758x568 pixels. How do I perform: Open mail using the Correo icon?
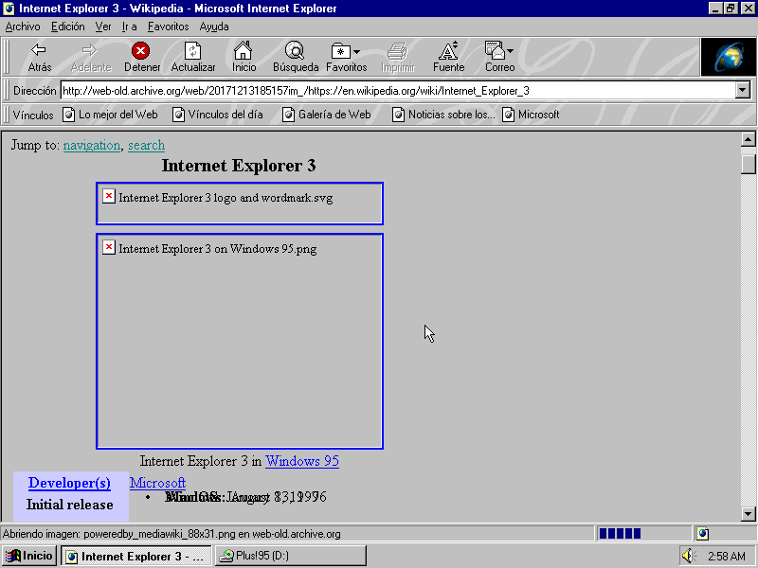tap(495, 52)
